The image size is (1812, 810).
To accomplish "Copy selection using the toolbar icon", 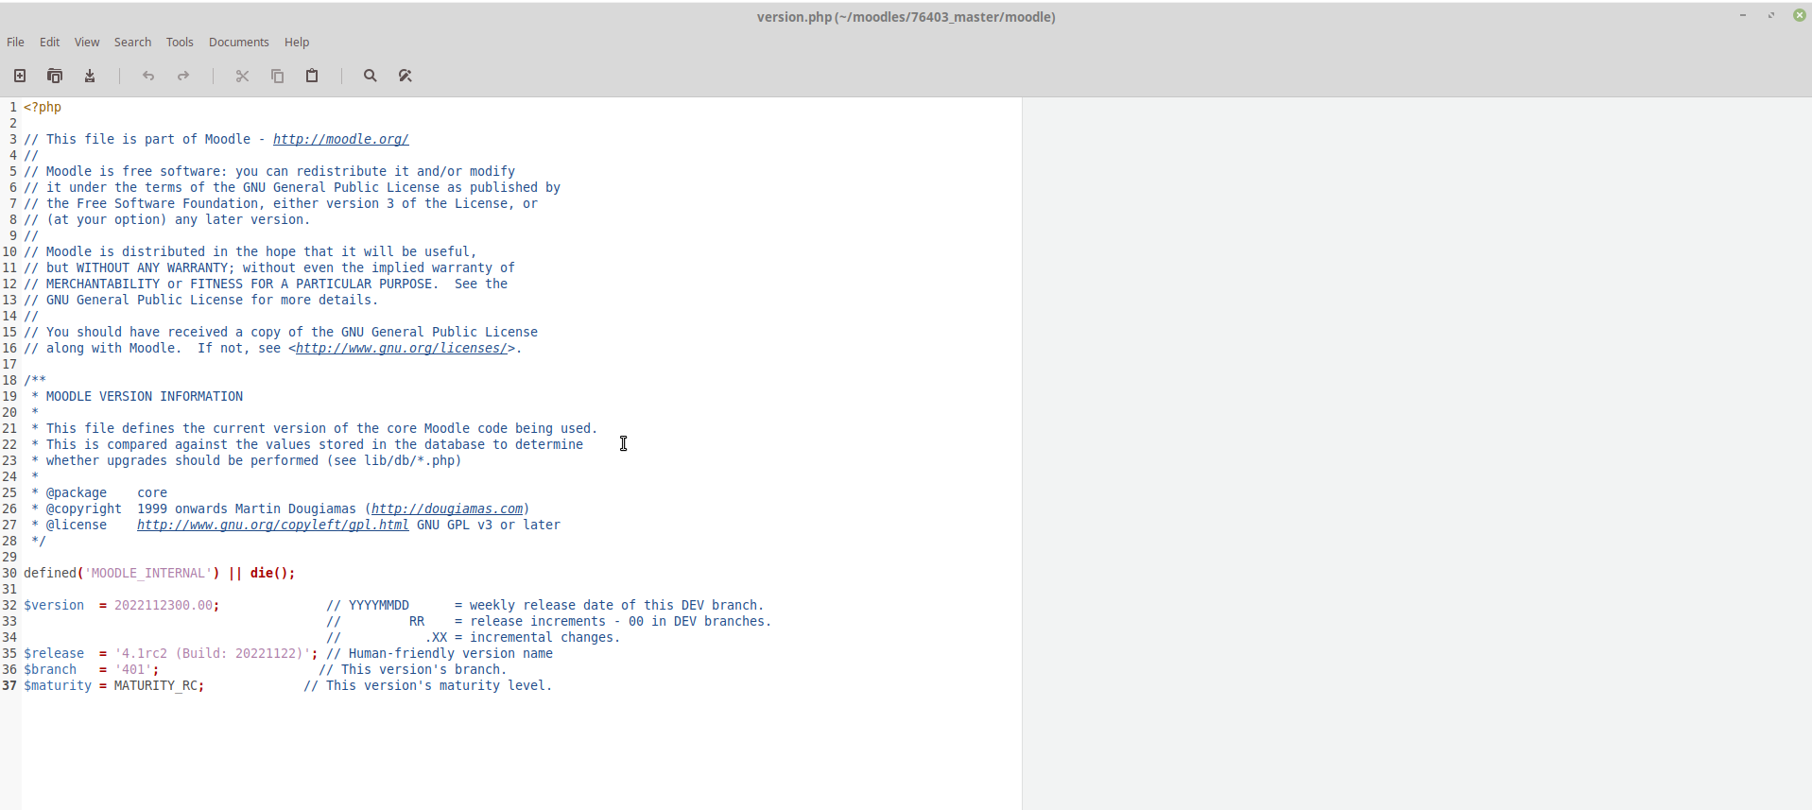I will click(x=277, y=76).
